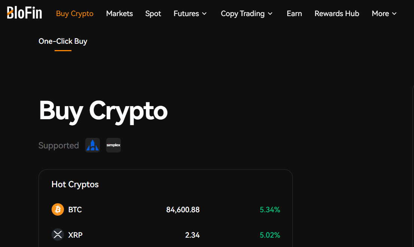Screen dimensions: 414x247
Task: Click the BTC 5.34% change value
Action: [270, 210]
